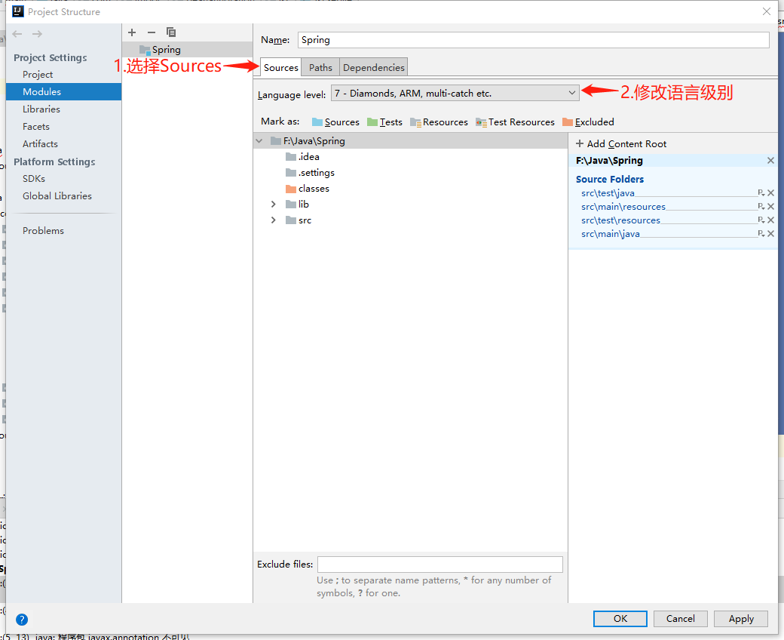The width and height of the screenshot is (784, 640).
Task: Edit properties of src\main\resources
Action: click(x=761, y=207)
